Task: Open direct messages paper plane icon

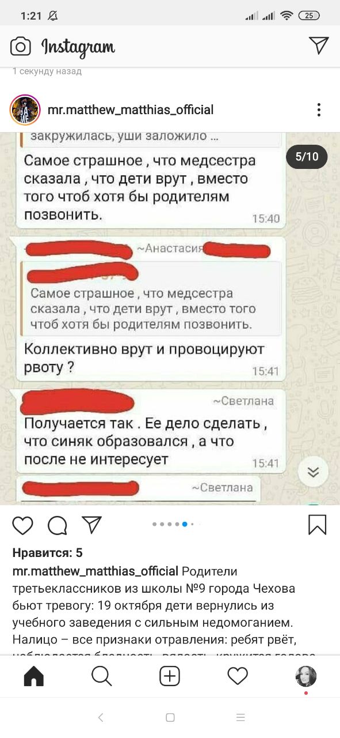Action: coord(319,46)
